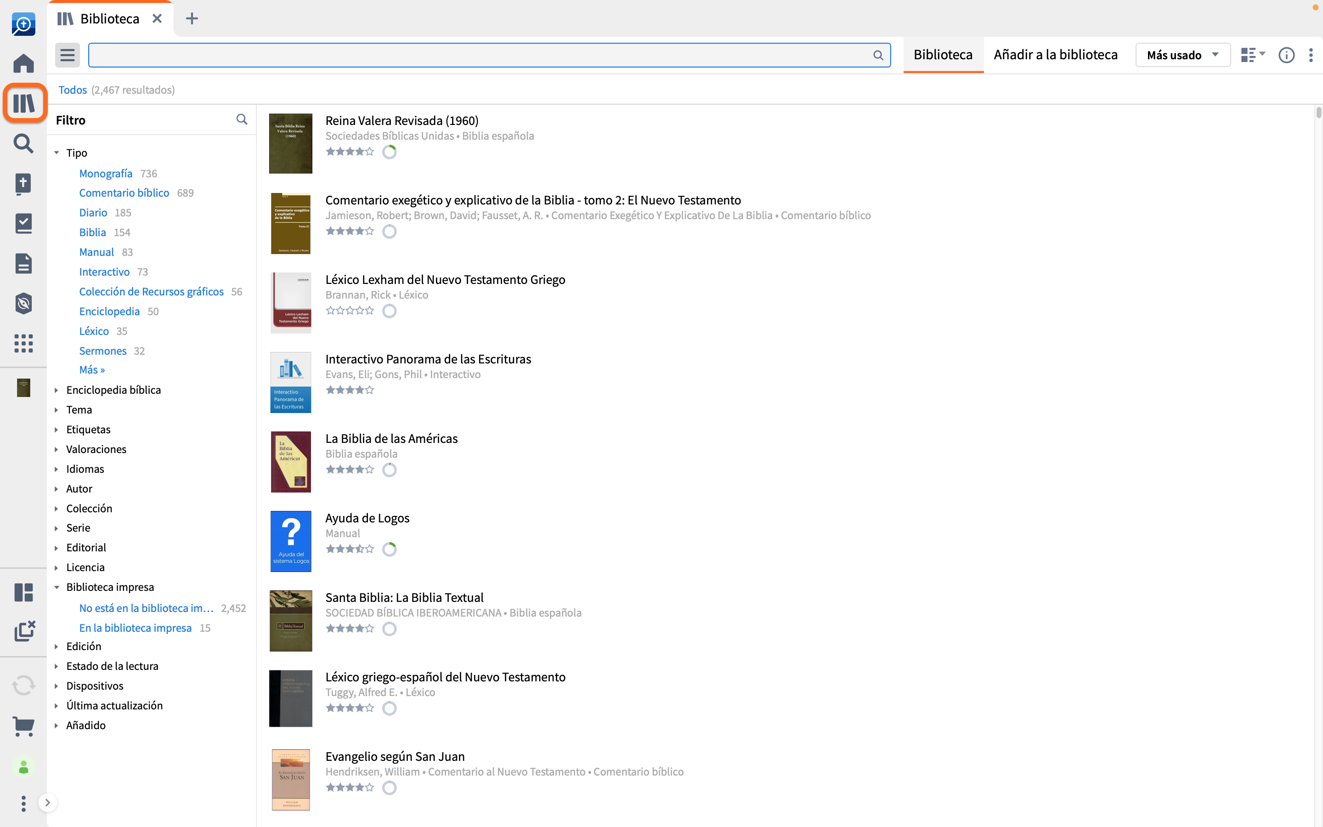Expand the Enciclopedia bíblica filter section
Viewport: 1323px width, 827px height.
click(57, 390)
